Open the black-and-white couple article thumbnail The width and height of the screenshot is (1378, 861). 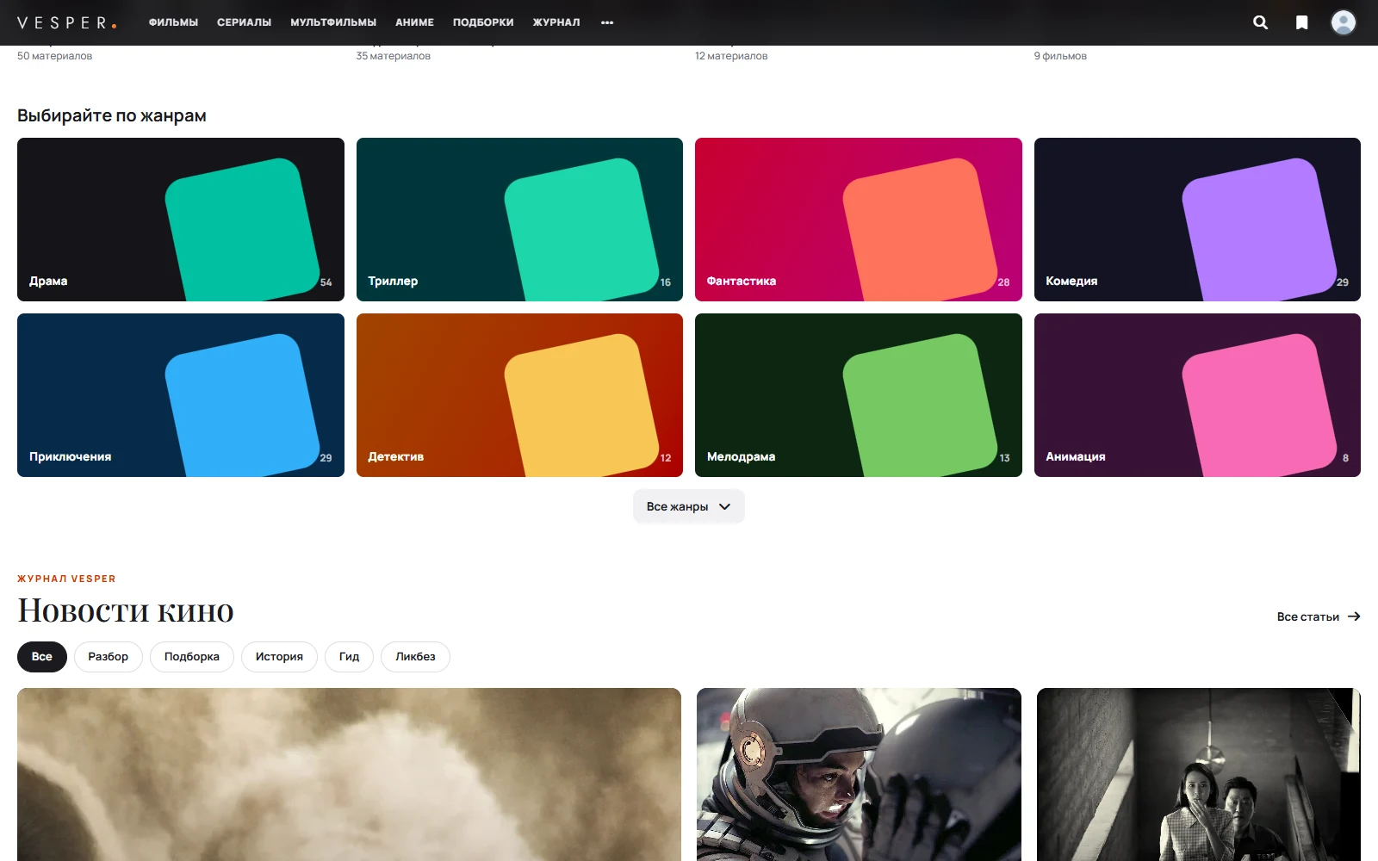click(x=1199, y=774)
